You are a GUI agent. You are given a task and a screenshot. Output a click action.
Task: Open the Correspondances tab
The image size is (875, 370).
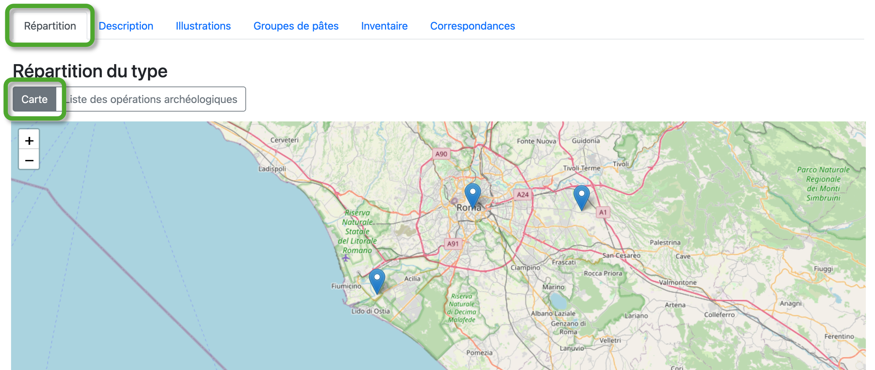coord(472,26)
